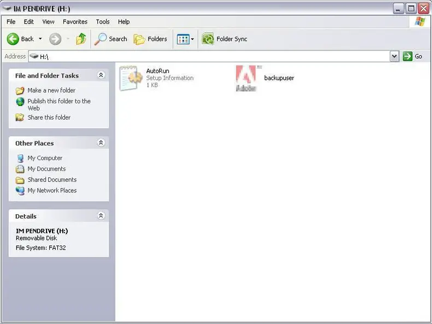432x324 pixels.
Task: Click Share this folder link
Action: tap(49, 117)
